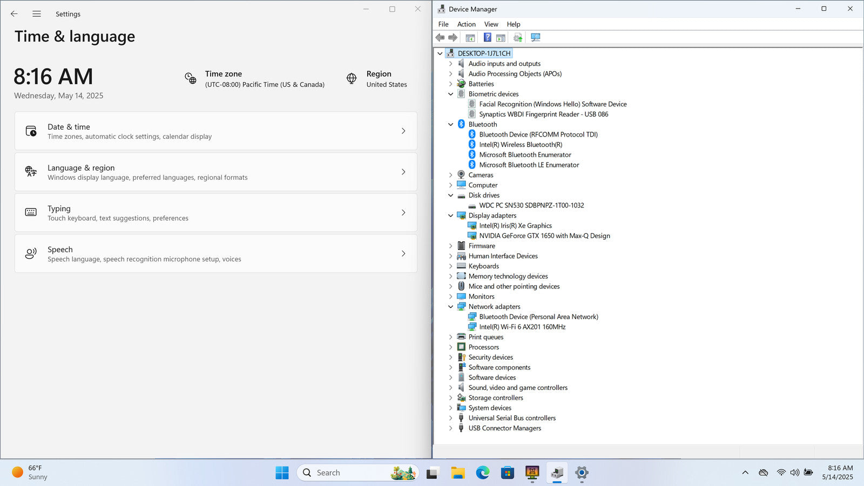
Task: Select the Synaptics WBDI Fingerprint Reader device
Action: coord(544,114)
